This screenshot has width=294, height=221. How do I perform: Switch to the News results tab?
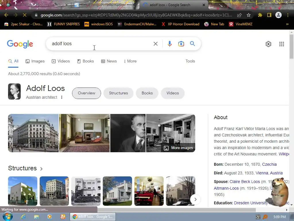(x=109, y=61)
